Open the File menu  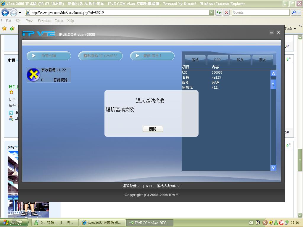click(8, 21)
